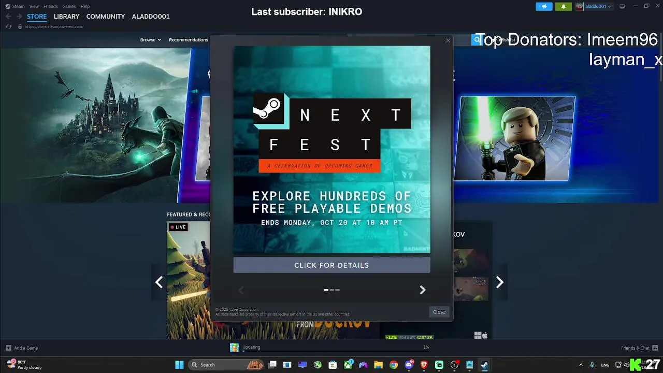This screenshot has height=373, width=663.
Task: Open Google Chrome from taskbar
Action: click(x=394, y=365)
